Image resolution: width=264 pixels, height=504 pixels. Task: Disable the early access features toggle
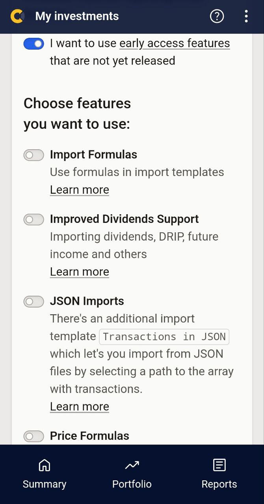click(x=33, y=44)
